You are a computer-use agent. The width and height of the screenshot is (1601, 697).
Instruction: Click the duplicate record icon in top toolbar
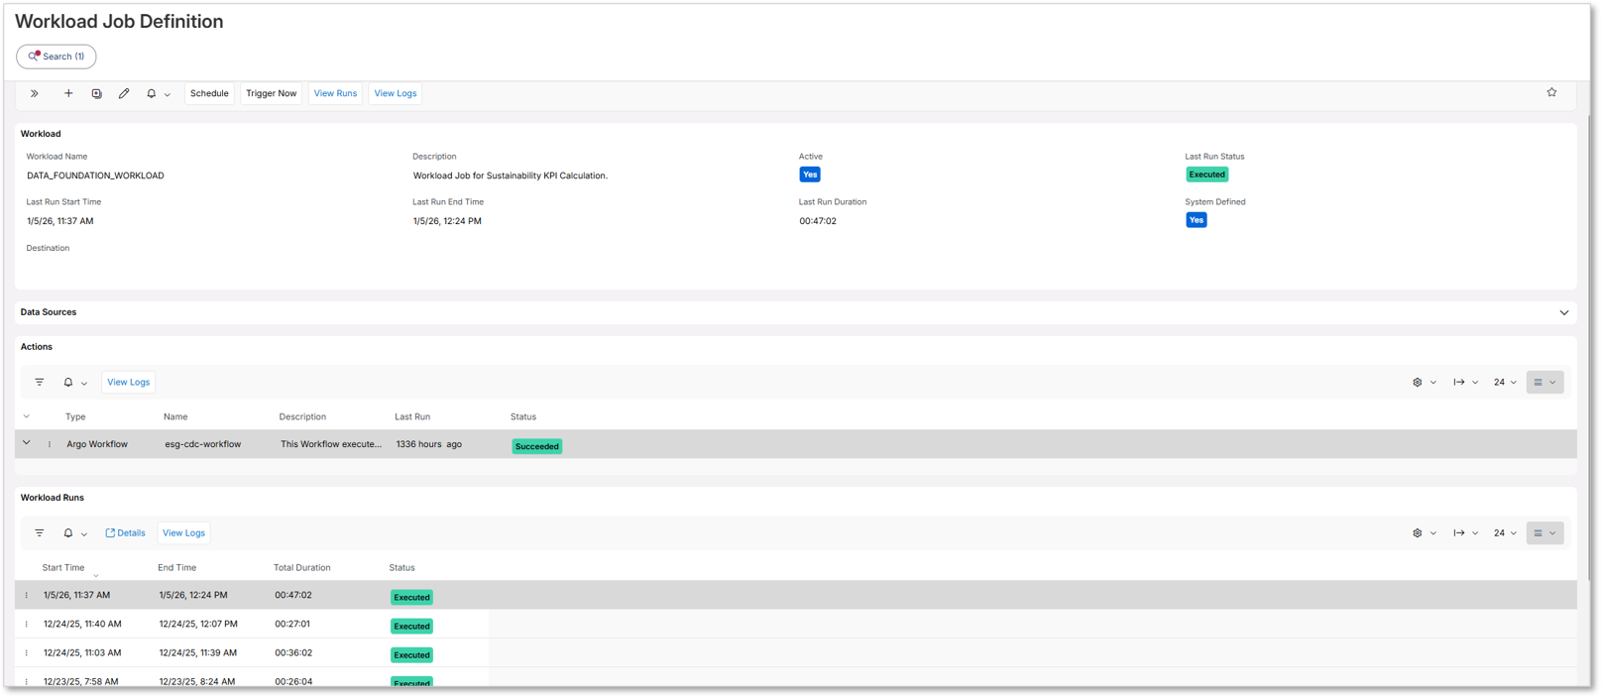tap(96, 93)
